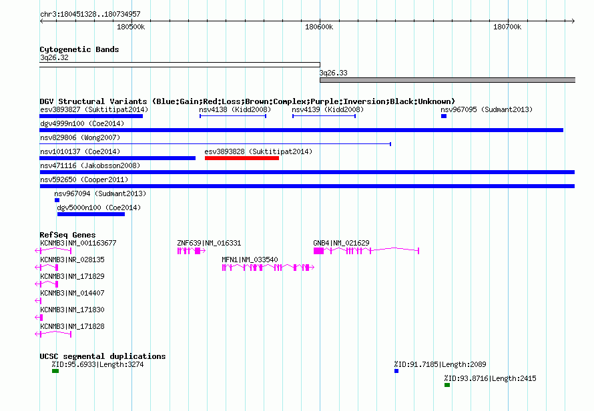Click the gray 3q26.33 cytogenetic band
The height and width of the screenshot is (411, 594).
pos(447,80)
